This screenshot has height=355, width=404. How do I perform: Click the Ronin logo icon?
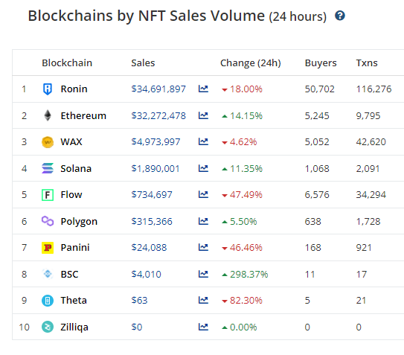pyautogui.click(x=48, y=89)
